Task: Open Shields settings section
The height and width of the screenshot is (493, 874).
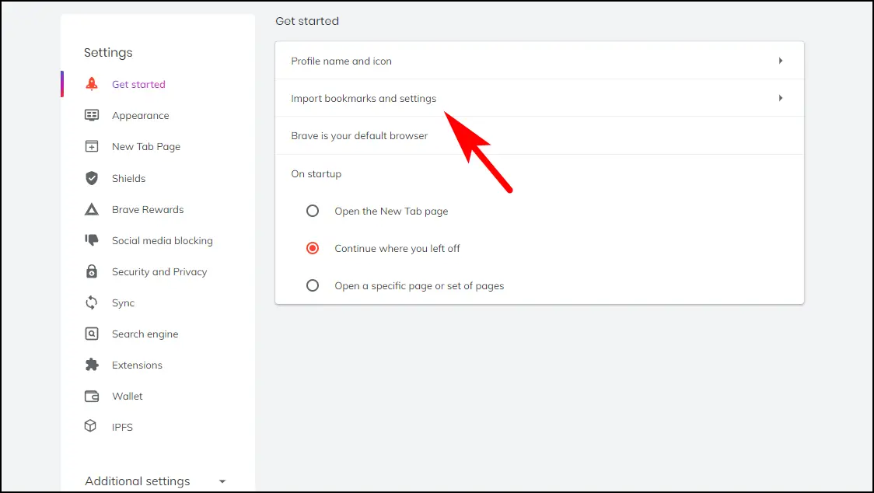Action: coord(129,179)
